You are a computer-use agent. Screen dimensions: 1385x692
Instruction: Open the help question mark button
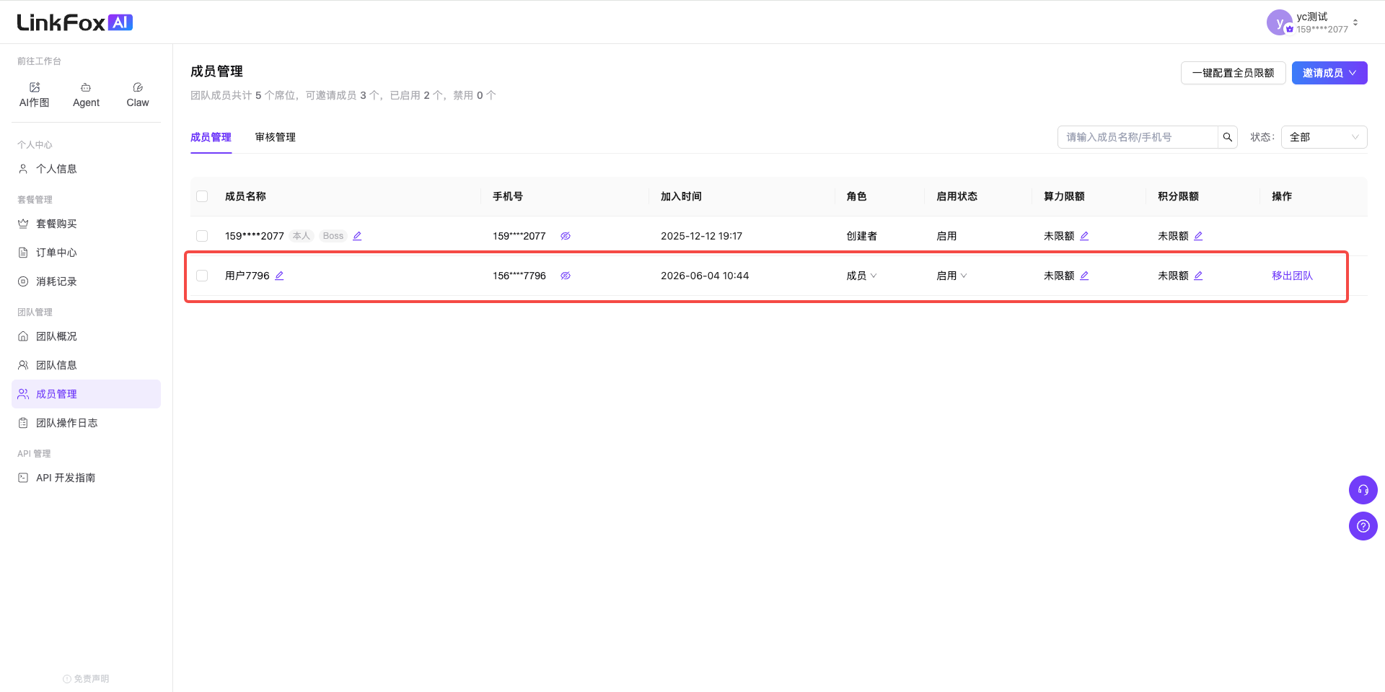1363,526
